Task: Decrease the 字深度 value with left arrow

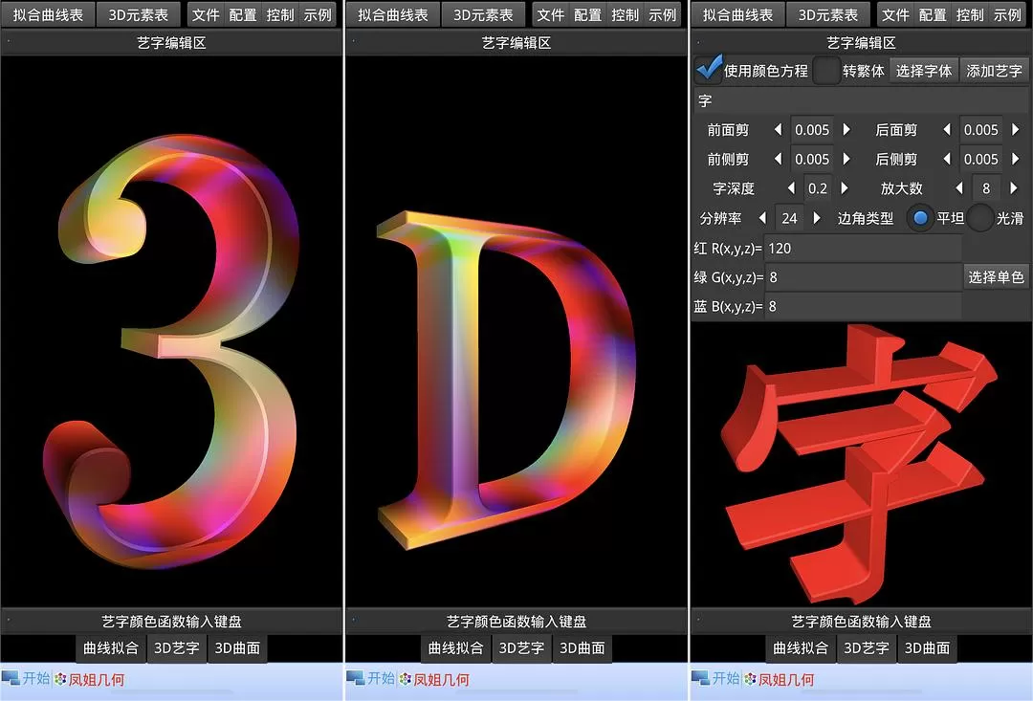Action: (790, 188)
